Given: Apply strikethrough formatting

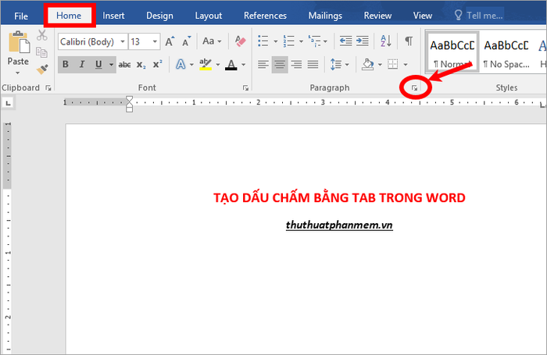Looking at the screenshot, I should [x=124, y=65].
